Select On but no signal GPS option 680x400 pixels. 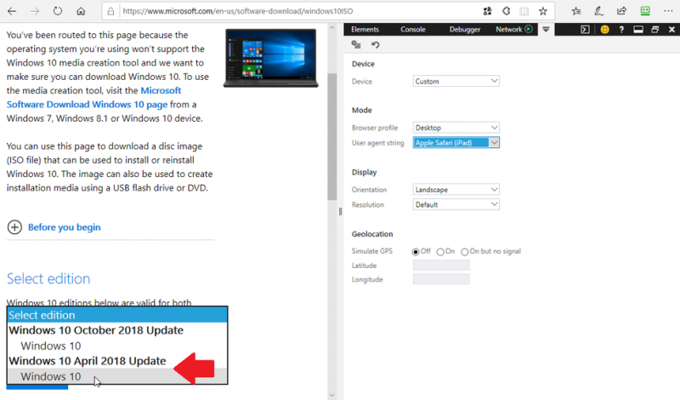click(x=464, y=252)
